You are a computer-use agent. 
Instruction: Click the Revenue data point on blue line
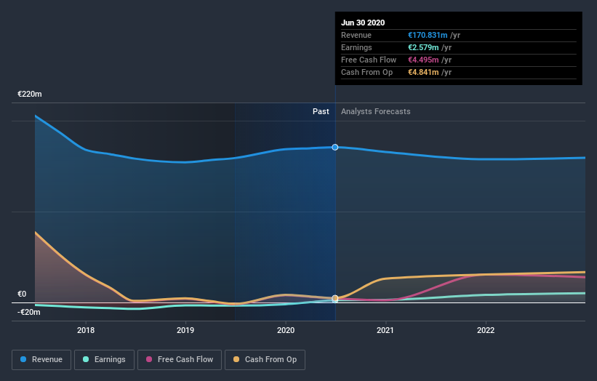[335, 148]
